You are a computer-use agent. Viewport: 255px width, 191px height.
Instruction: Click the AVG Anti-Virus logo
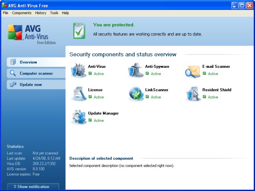click(x=31, y=34)
